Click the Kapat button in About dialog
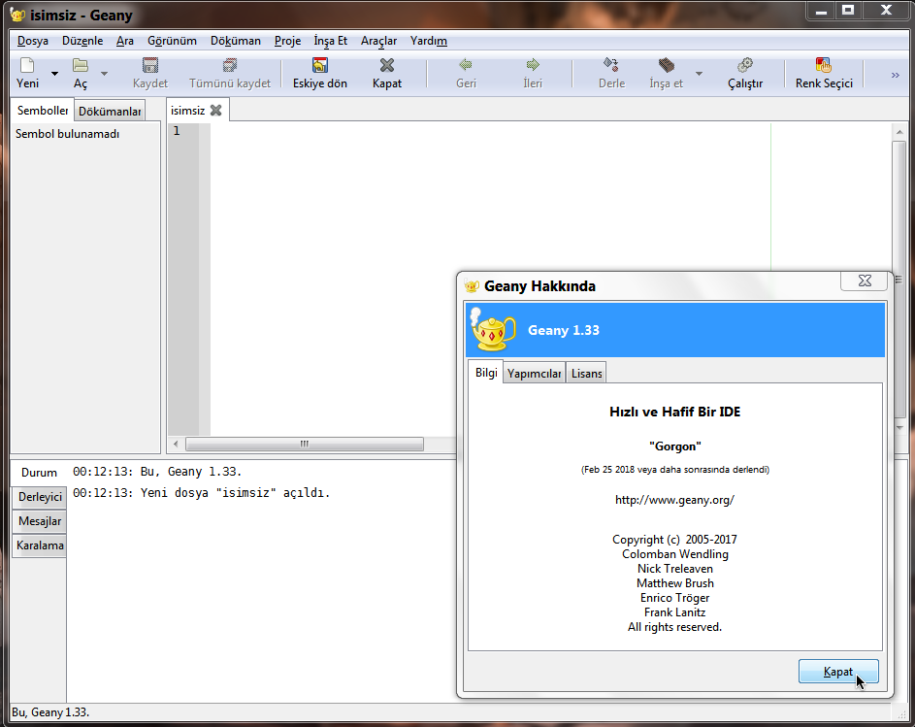This screenshot has height=727, width=915. click(838, 672)
